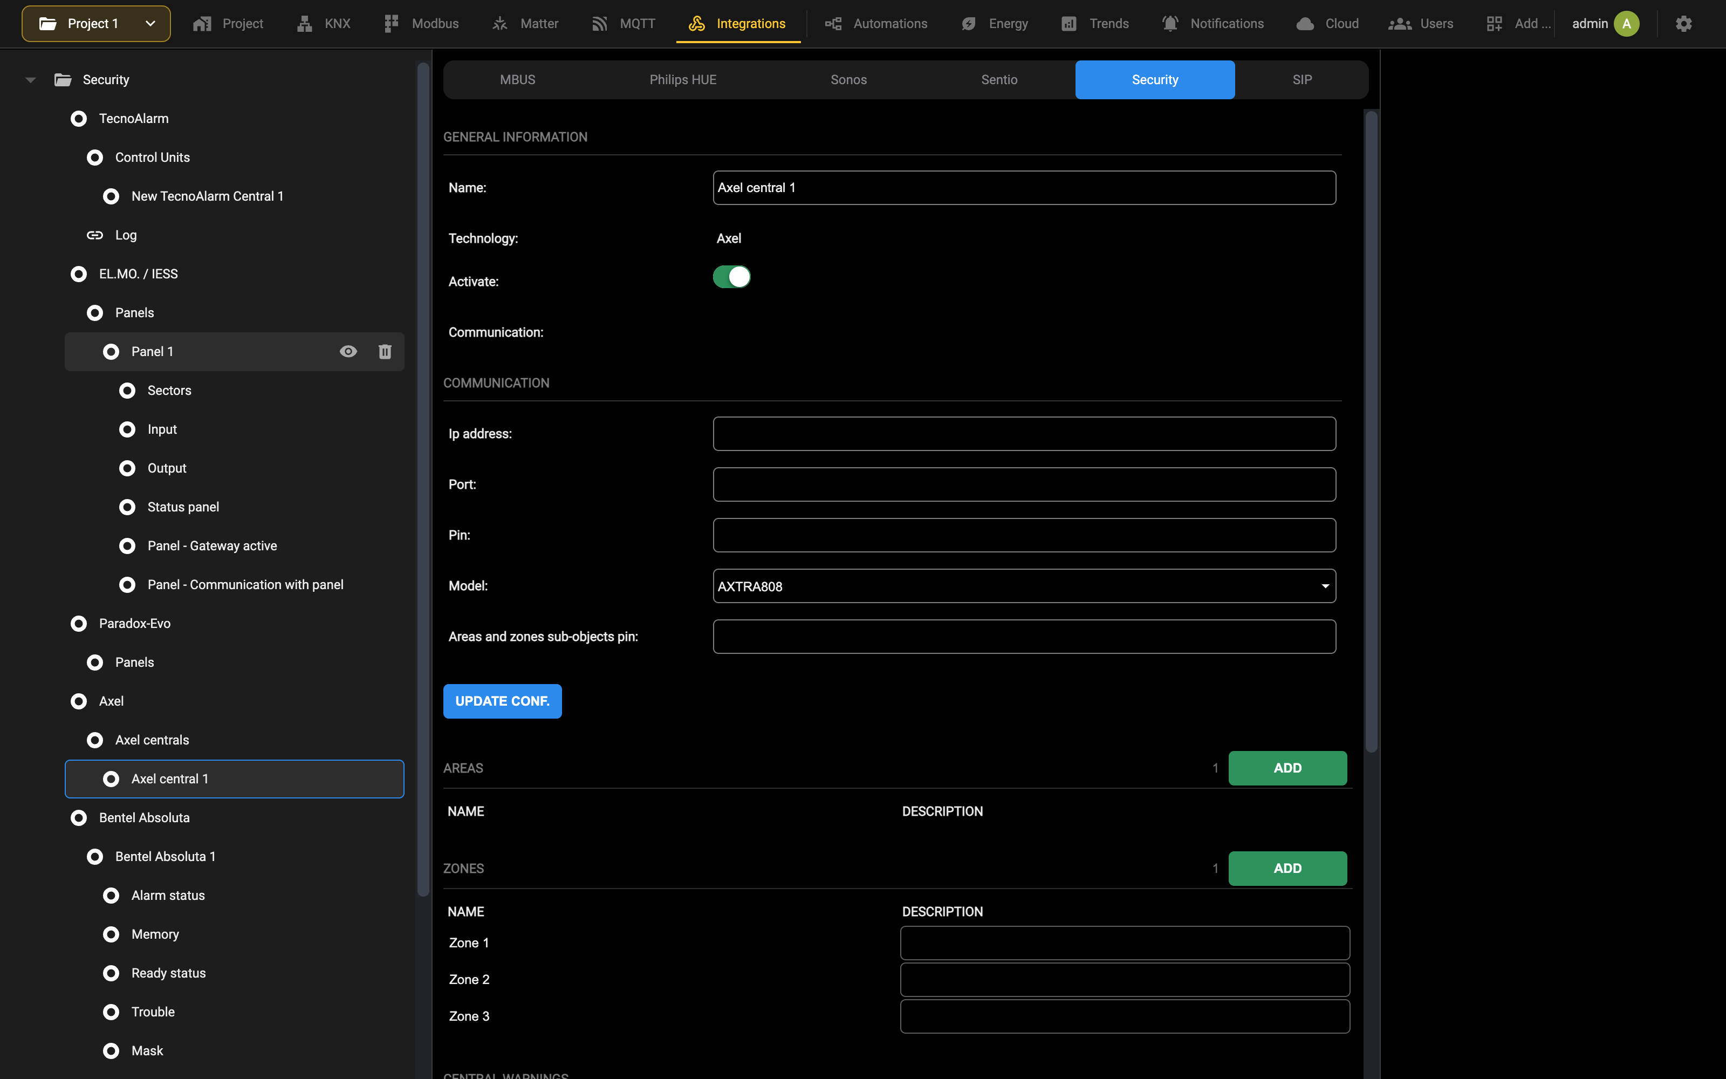
Task: Click ADD button in Zones section
Action: [x=1287, y=869]
